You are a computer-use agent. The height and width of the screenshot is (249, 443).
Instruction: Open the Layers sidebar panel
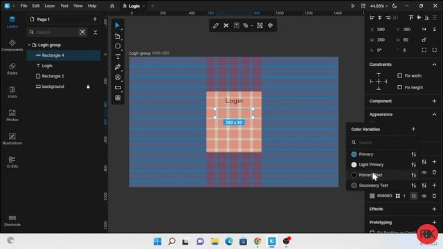tap(12, 21)
